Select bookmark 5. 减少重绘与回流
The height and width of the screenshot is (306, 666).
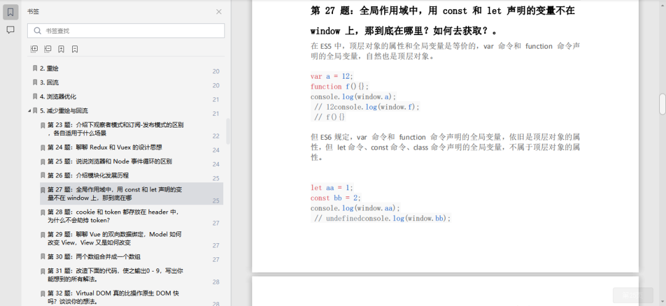pyautogui.click(x=64, y=110)
